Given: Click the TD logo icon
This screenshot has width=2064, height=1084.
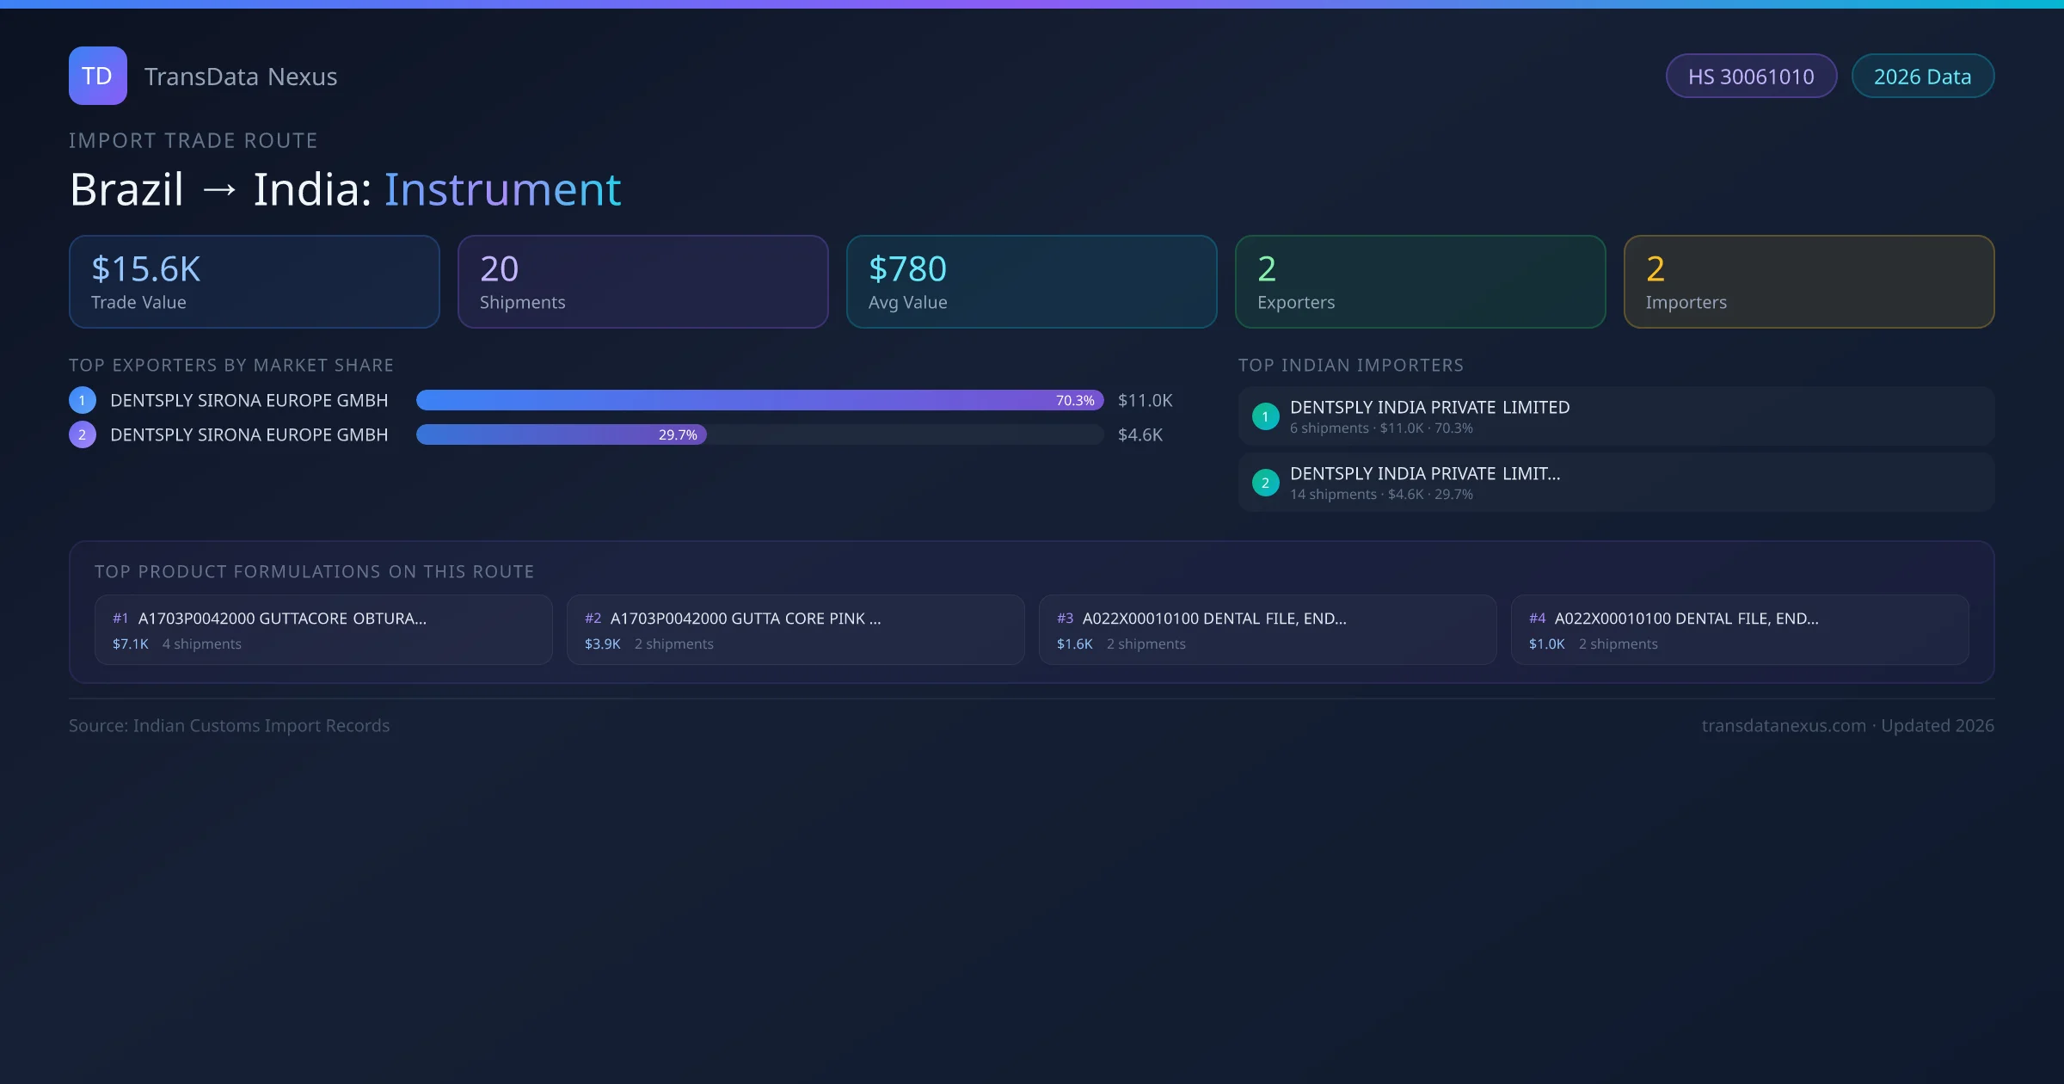Looking at the screenshot, I should [x=97, y=76].
